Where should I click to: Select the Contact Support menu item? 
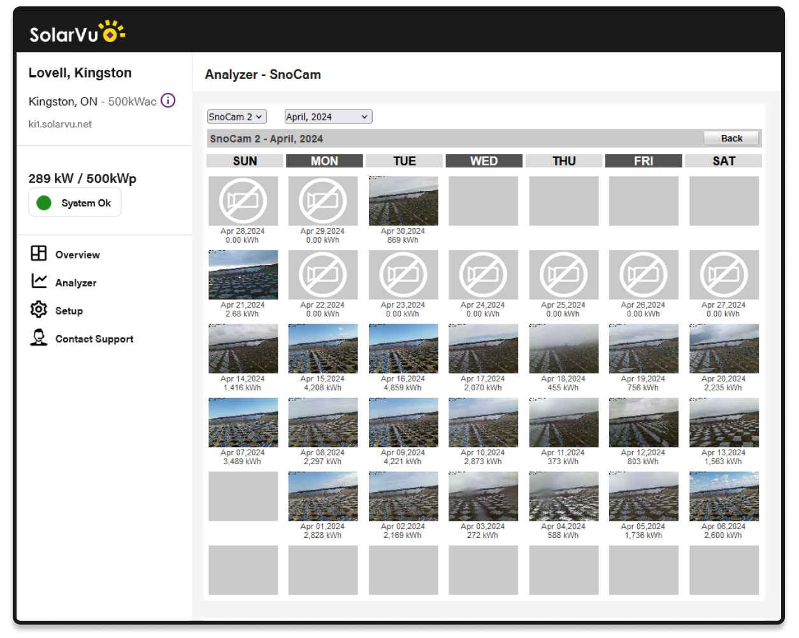tap(94, 339)
